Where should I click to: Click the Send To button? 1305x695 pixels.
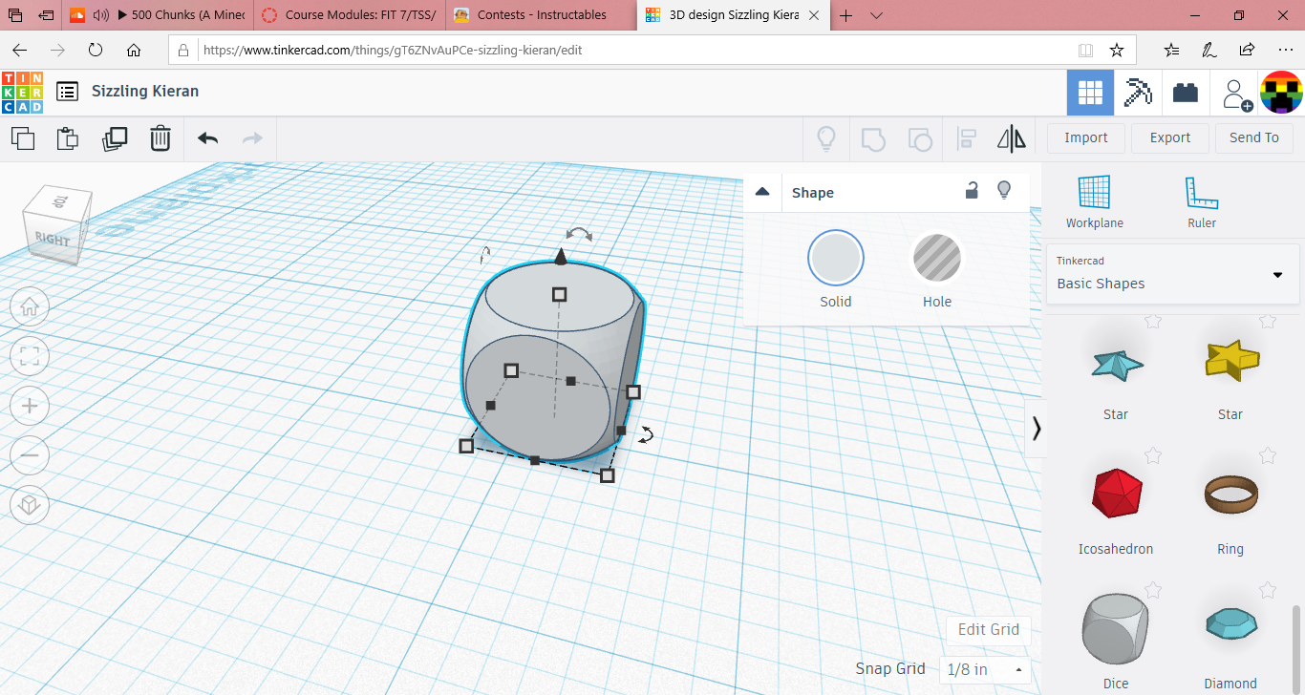[1254, 137]
